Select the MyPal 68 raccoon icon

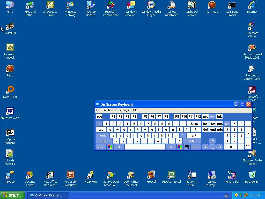(10, 28)
